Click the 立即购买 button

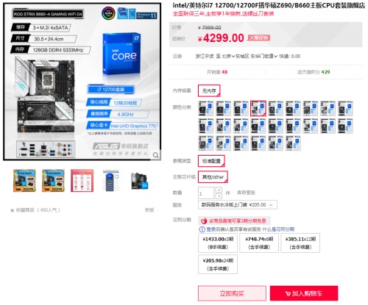click(232, 293)
